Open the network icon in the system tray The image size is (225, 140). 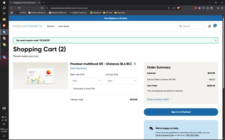6,120
